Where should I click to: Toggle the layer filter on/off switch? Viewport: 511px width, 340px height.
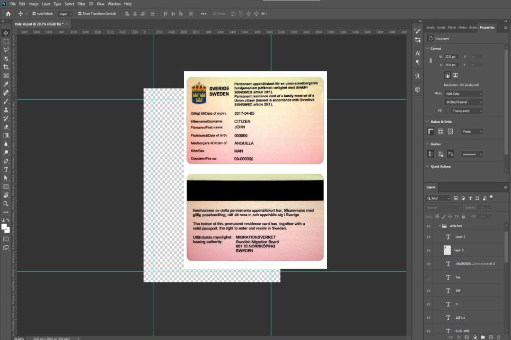pos(491,197)
